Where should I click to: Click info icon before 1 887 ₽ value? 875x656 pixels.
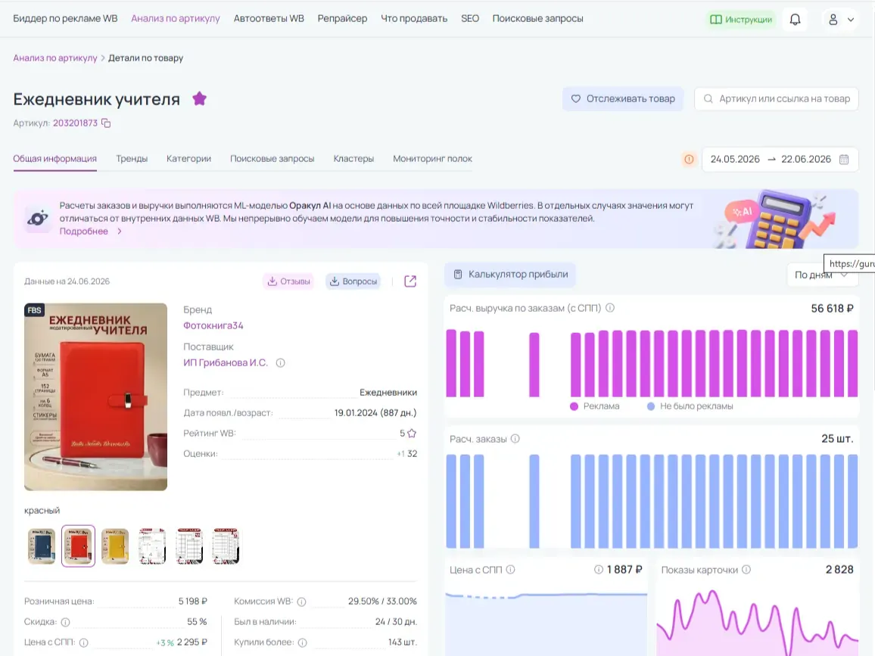tap(598, 570)
